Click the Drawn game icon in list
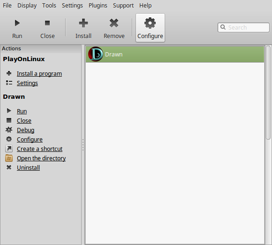Viewport: 272px width, 245px height. [95, 54]
